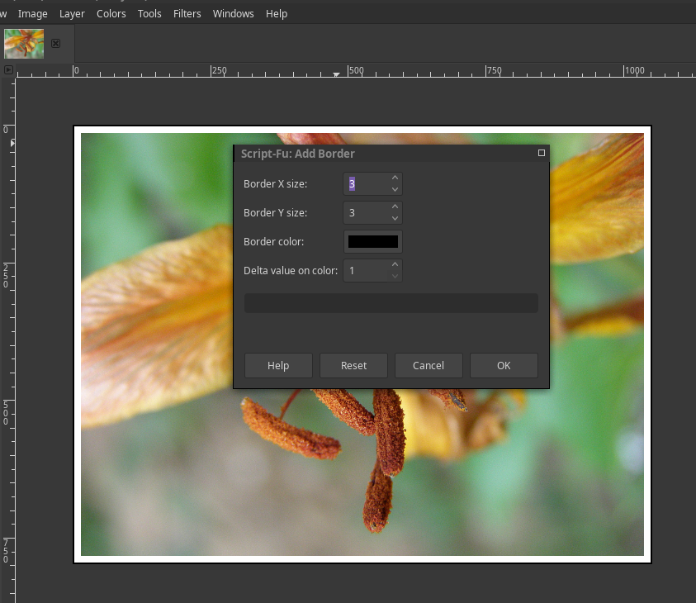Viewport: 696px width, 603px height.
Task: Click the 250 mark on horizontal ruler
Action: point(219,70)
